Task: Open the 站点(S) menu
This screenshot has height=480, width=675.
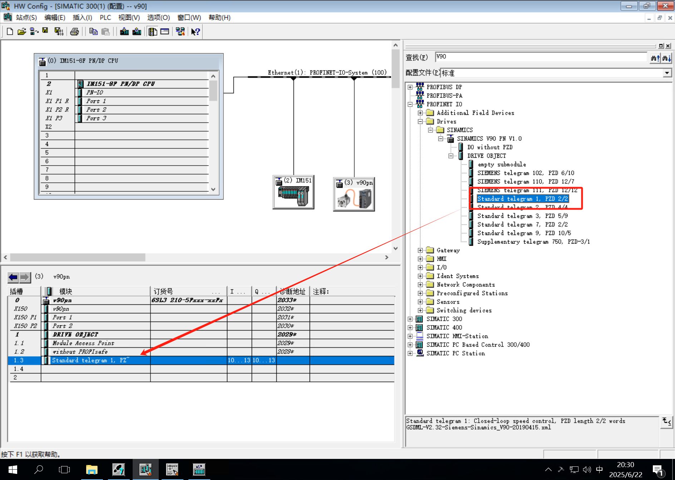Action: (26, 18)
